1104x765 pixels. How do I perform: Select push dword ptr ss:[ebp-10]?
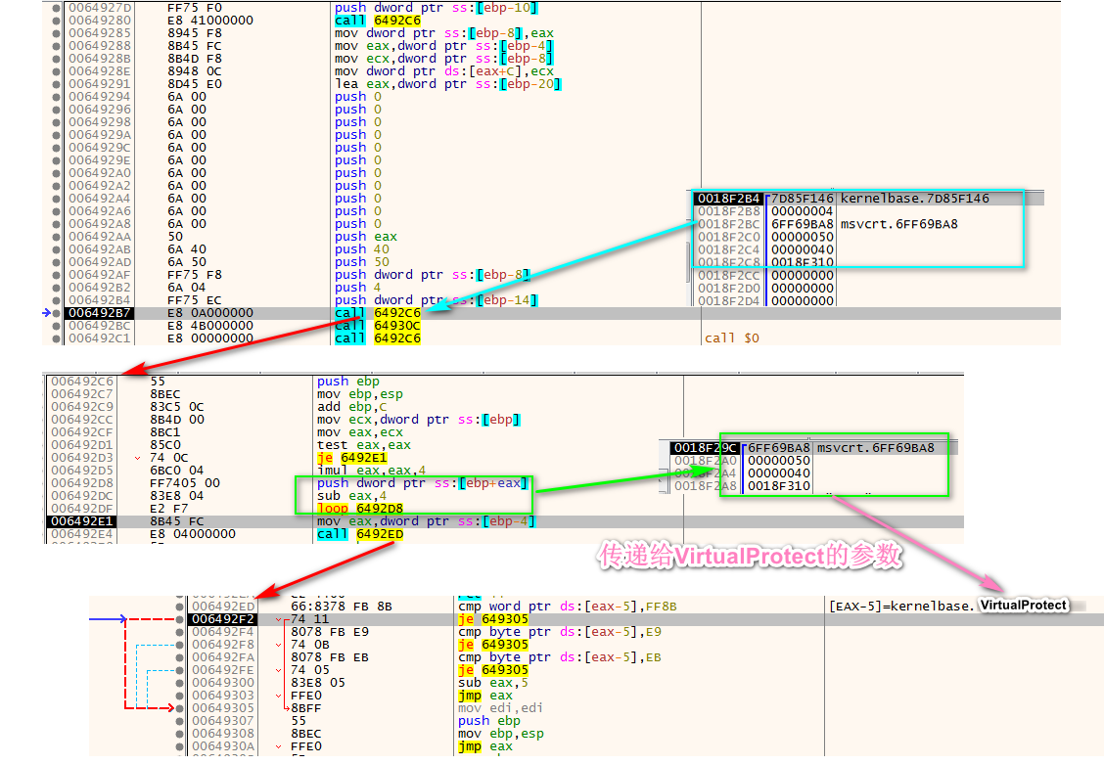point(437,9)
